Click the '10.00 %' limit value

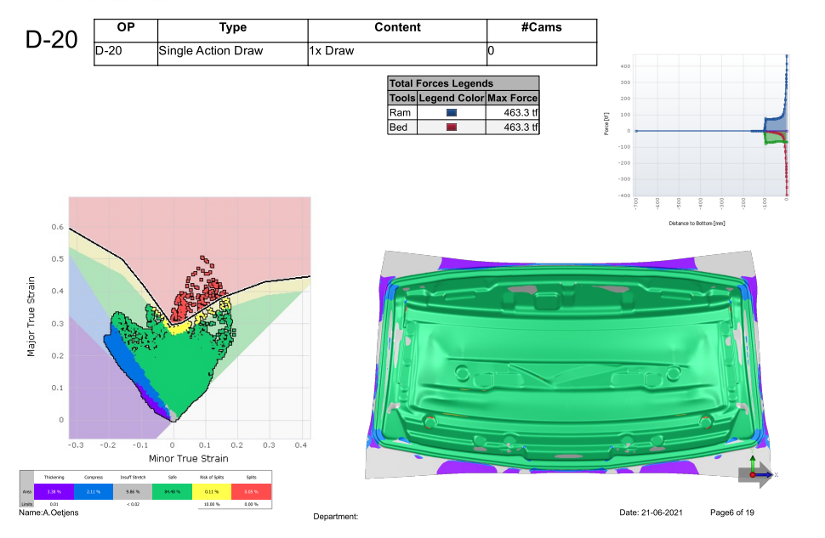point(212,504)
